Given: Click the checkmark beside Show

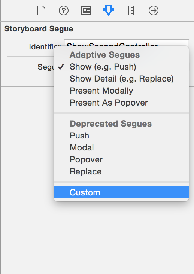Looking at the screenshot, I should pos(61,67).
